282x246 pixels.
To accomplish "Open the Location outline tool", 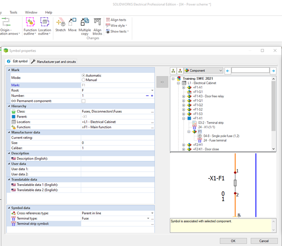I will pos(44,26).
